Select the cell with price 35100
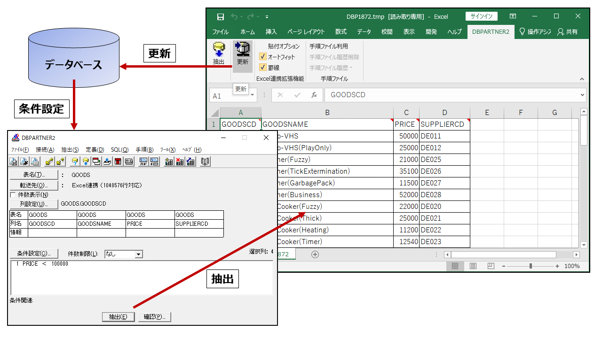 click(x=406, y=171)
